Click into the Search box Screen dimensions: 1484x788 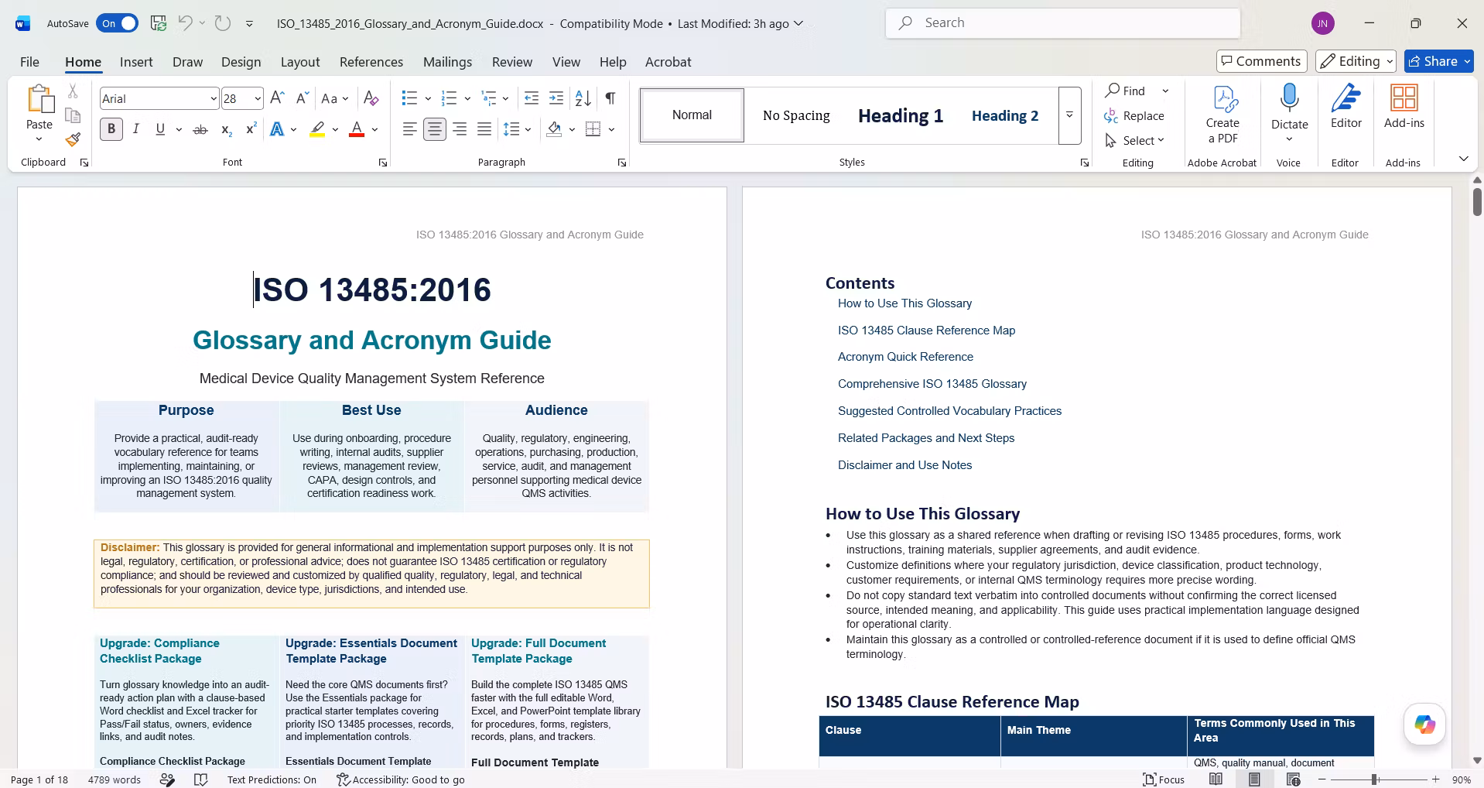(1063, 23)
